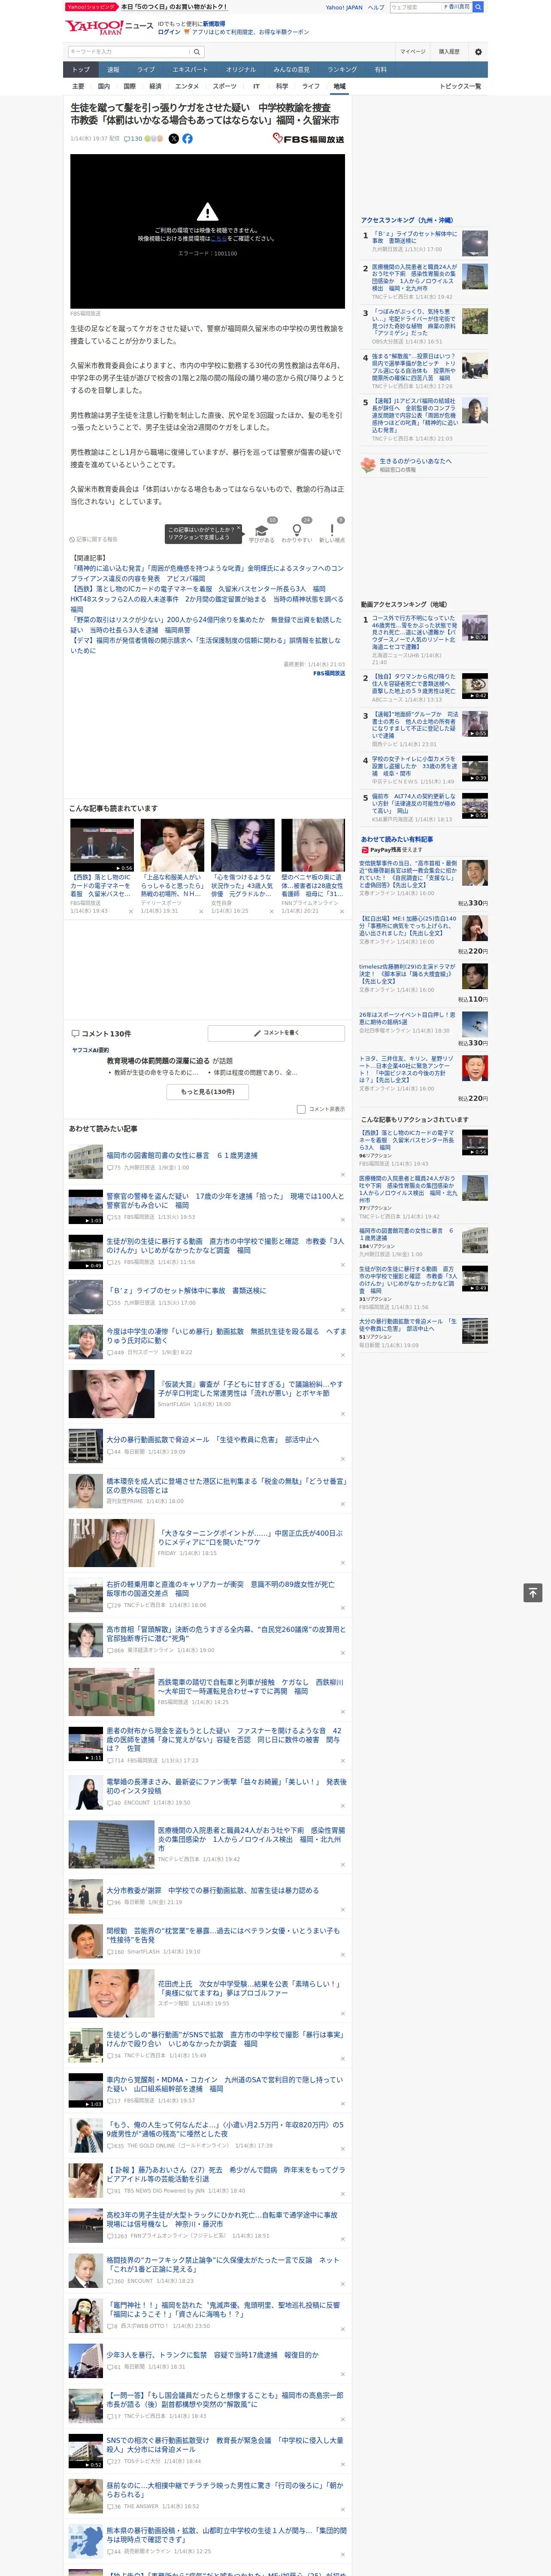The image size is (551, 2576).
Task: Select the 国内 category
Action: (104, 86)
